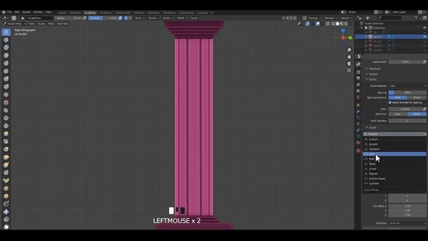Open Brush header dropdown
428x241 pixels.
140,18
